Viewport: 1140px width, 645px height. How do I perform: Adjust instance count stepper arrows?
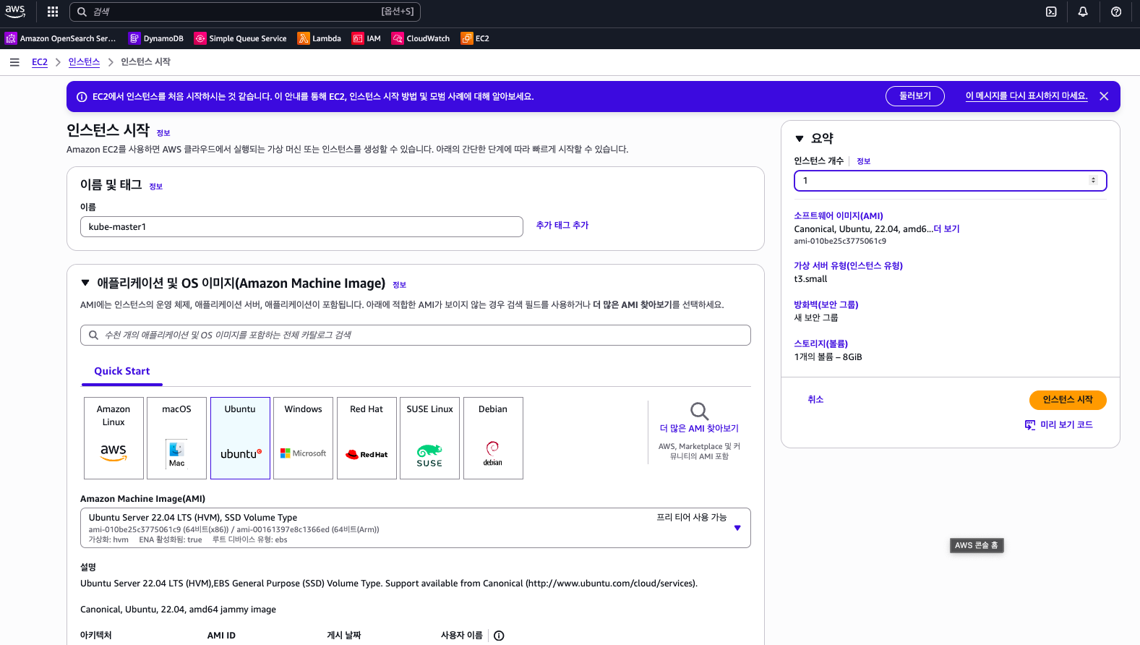(x=1093, y=180)
